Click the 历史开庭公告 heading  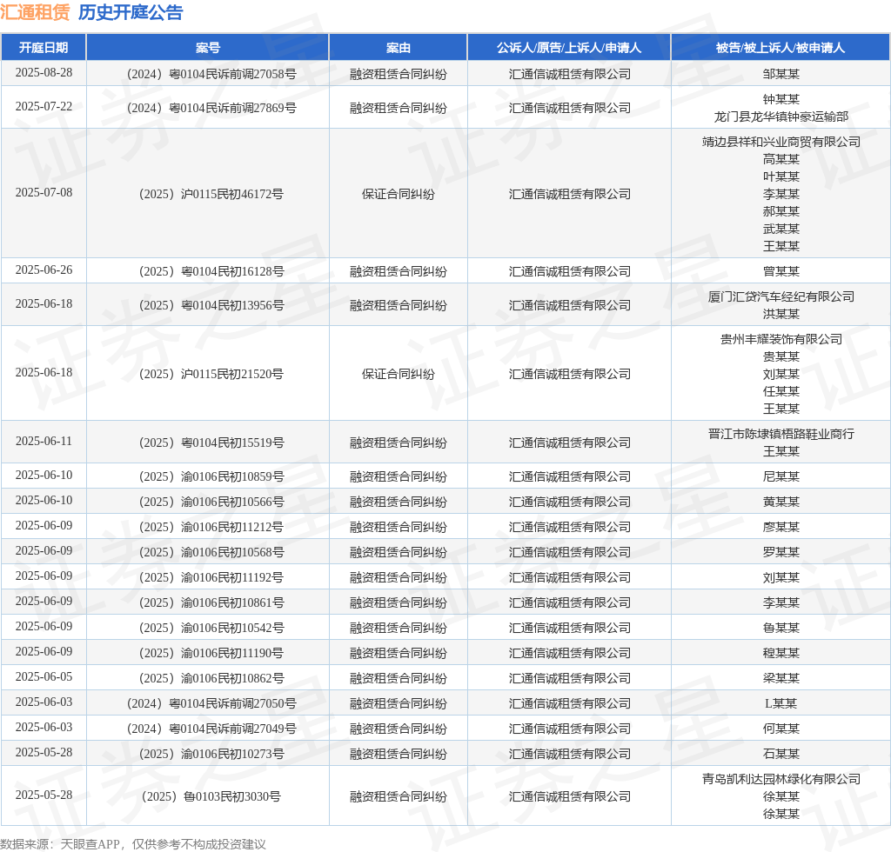pos(131,12)
